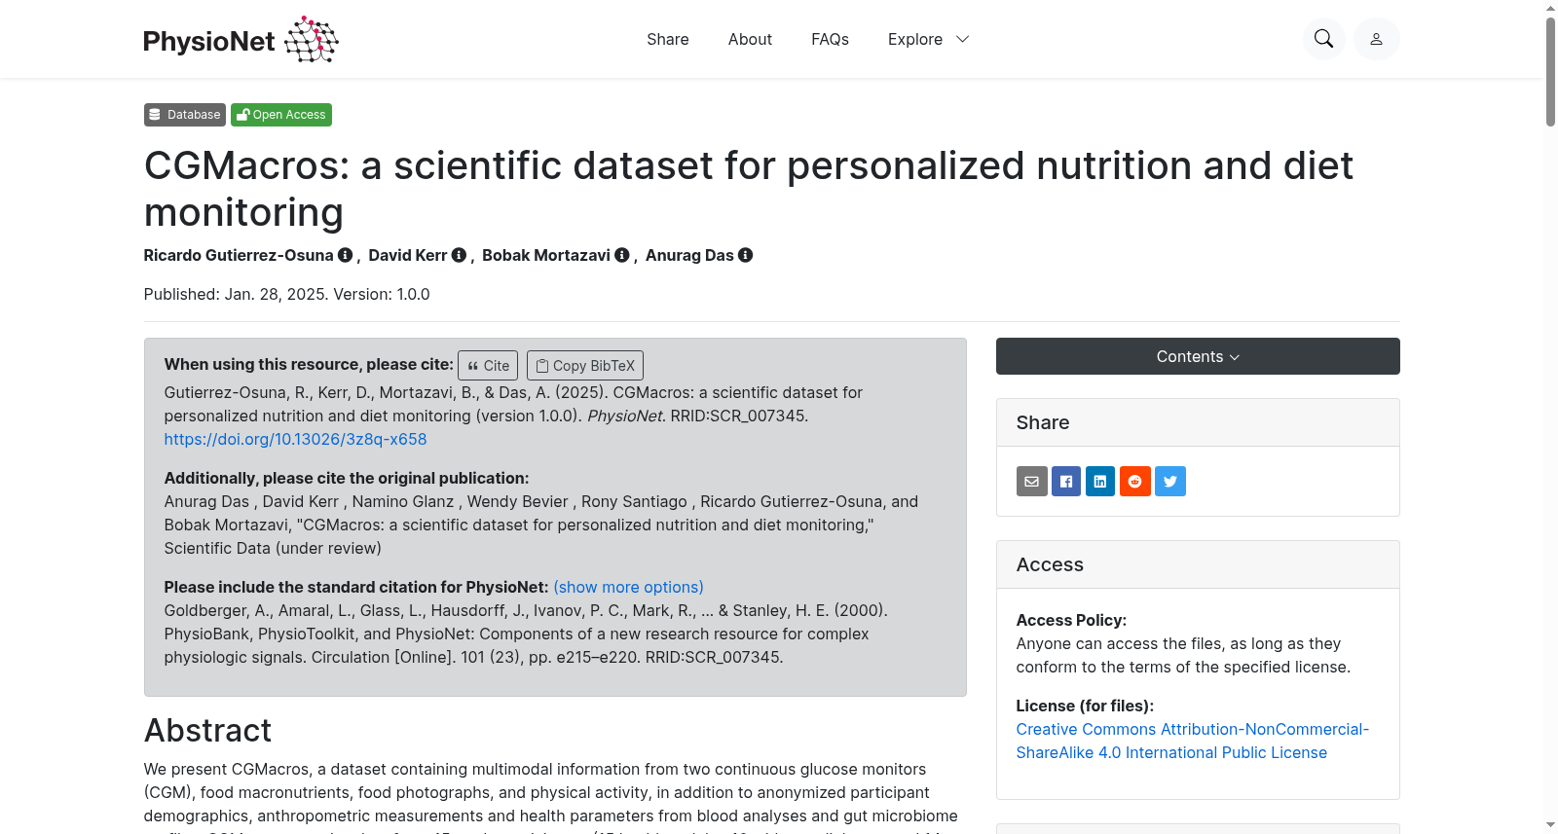
Task: Open the DOI link 10.13026/3z8q-x658
Action: tap(295, 439)
